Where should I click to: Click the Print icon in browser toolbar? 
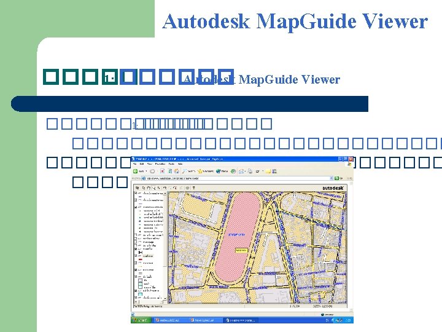[250, 171]
